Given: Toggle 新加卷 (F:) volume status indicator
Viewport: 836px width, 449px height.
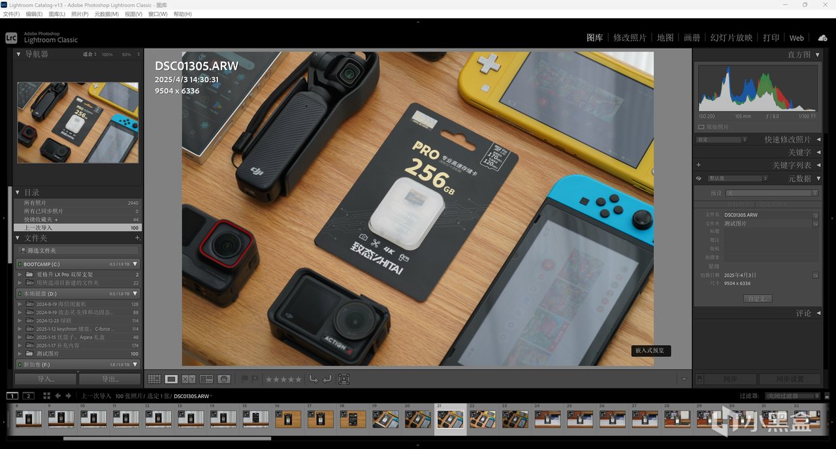Looking at the screenshot, I should coord(20,364).
